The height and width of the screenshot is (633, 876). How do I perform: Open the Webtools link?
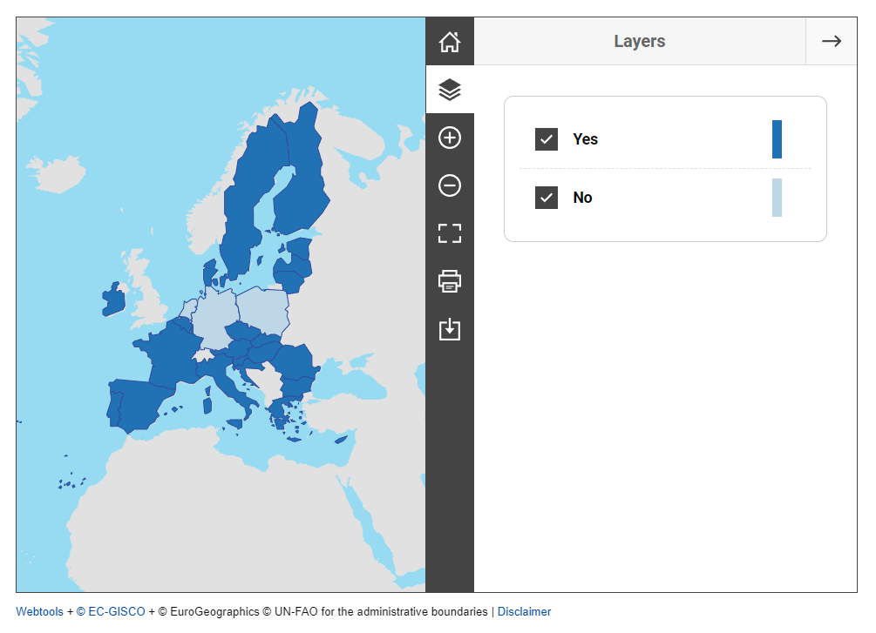pyautogui.click(x=39, y=612)
